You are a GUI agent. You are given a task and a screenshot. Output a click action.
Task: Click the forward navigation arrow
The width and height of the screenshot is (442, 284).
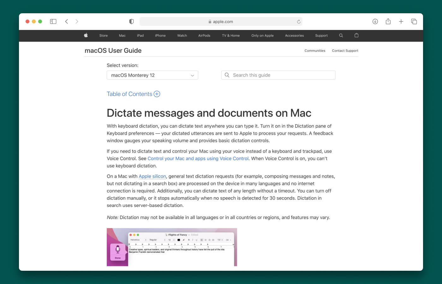[x=77, y=21]
